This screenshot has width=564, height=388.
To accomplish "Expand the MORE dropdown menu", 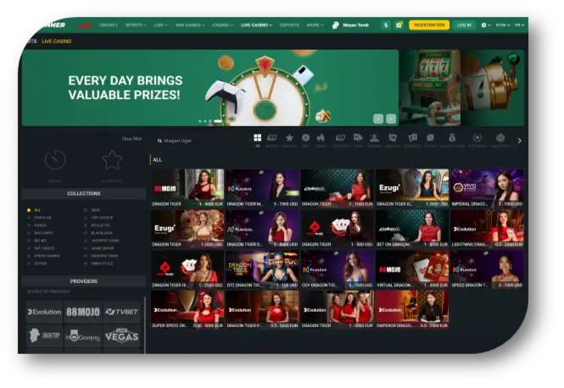I will (x=316, y=25).
